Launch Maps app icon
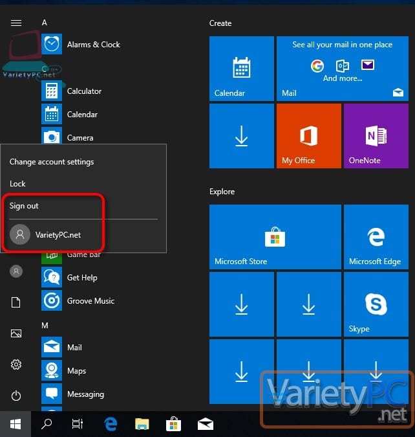Screen dimensions: 415x437 (x=52, y=370)
